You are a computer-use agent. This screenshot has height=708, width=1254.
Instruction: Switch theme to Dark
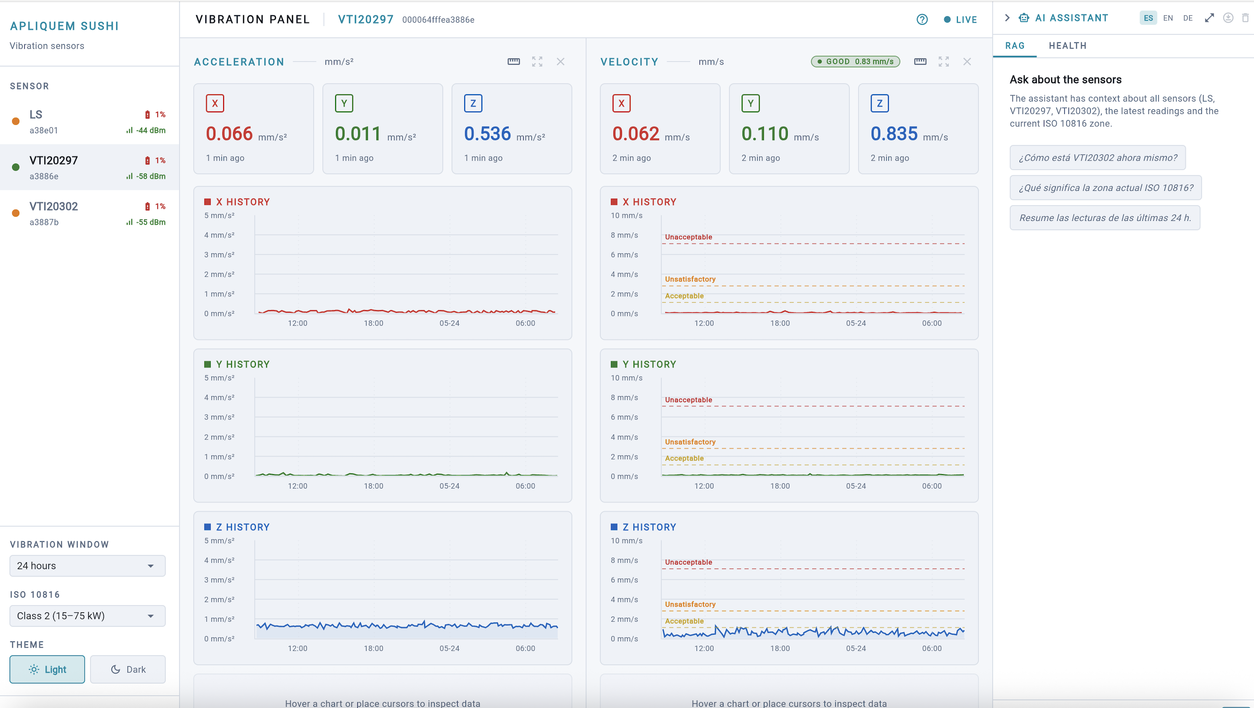tap(128, 669)
